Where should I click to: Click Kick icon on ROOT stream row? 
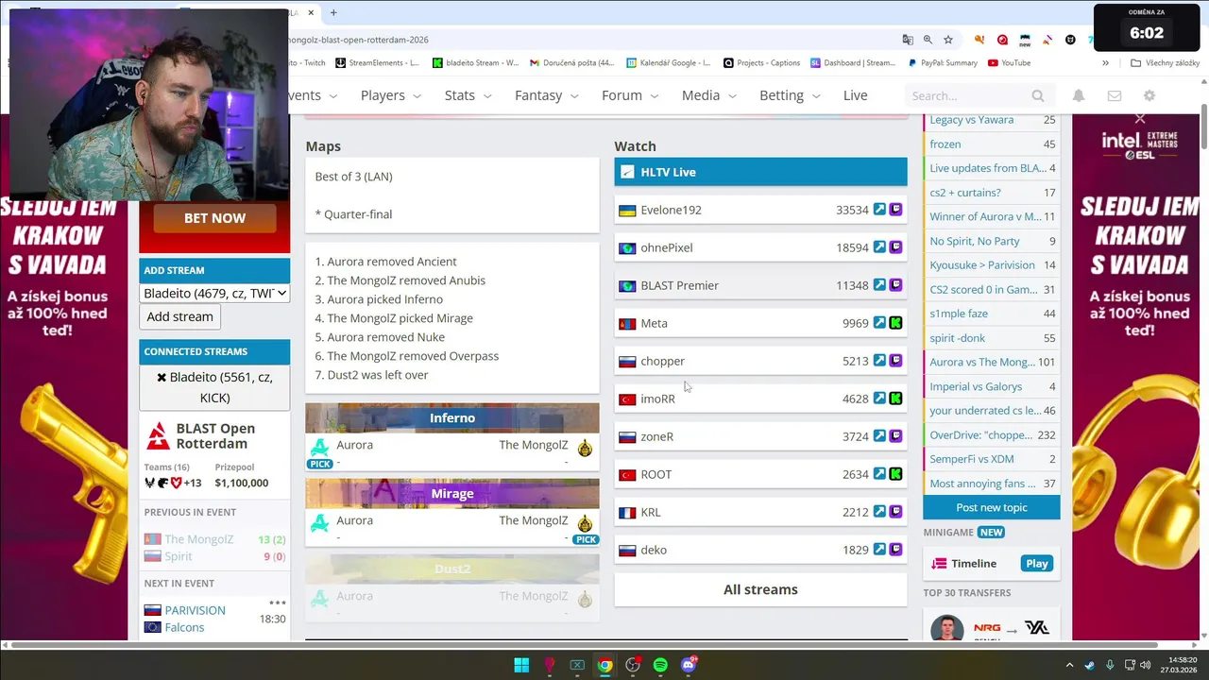click(895, 474)
